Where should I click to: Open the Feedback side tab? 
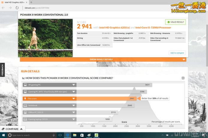pyautogui.click(x=2, y=70)
